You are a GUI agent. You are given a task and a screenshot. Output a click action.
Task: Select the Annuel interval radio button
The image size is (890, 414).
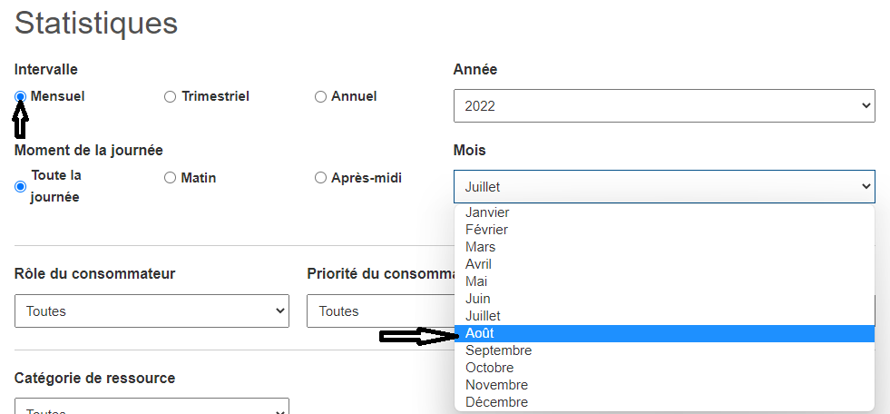click(320, 97)
